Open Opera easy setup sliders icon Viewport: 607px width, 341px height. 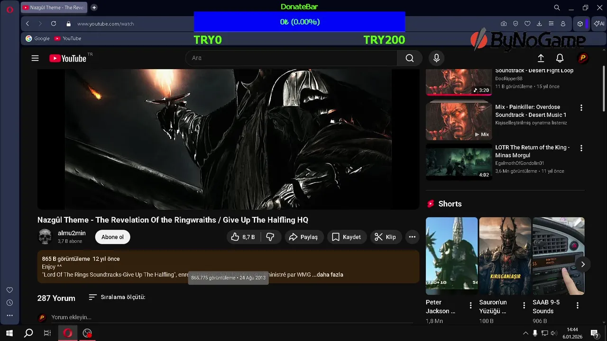tap(551, 24)
